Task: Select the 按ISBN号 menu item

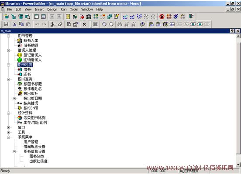Action: tap(31, 108)
